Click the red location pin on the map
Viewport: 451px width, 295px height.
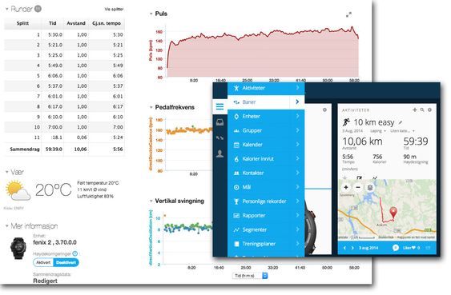click(393, 213)
